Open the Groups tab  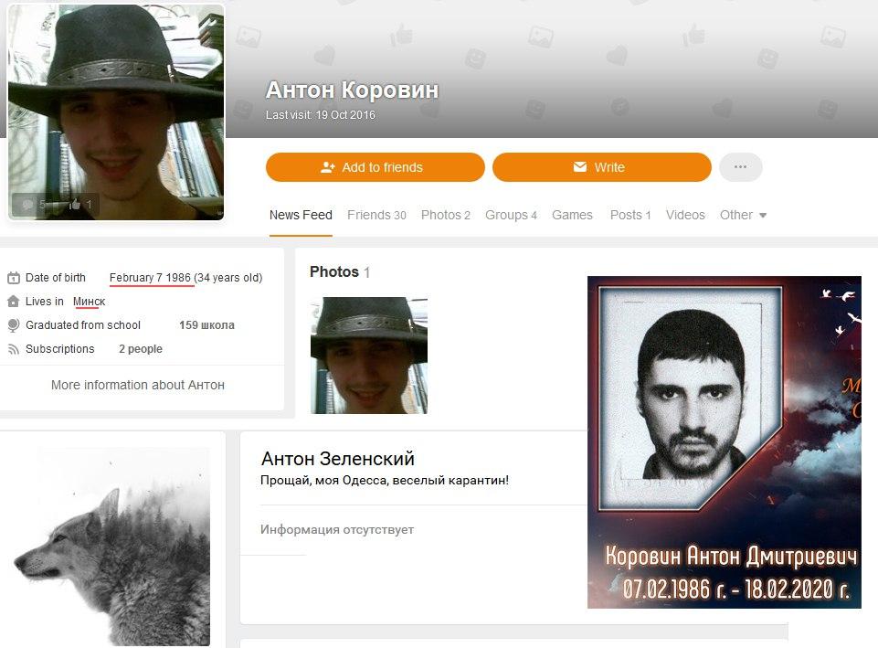coord(511,215)
